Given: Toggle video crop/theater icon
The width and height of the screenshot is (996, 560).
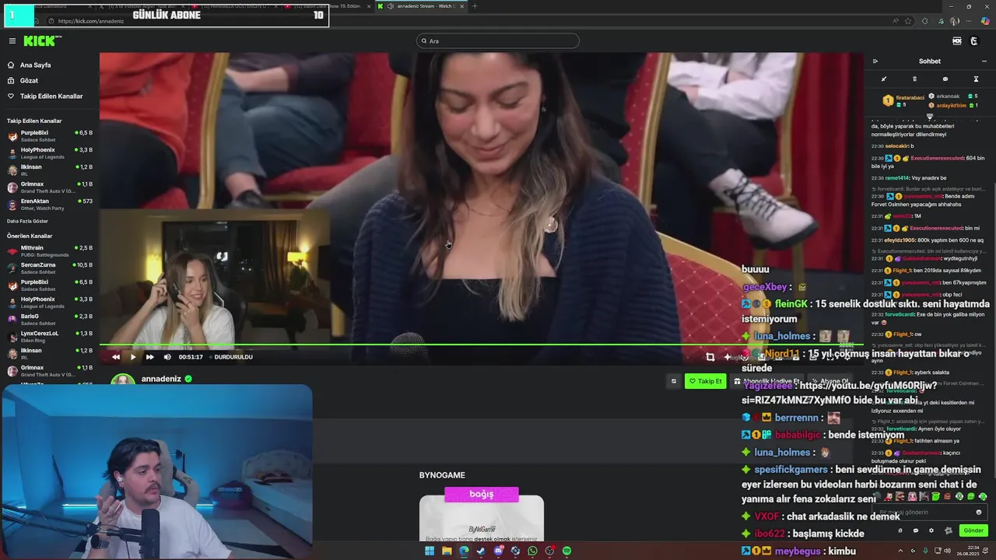Looking at the screenshot, I should [x=710, y=357].
